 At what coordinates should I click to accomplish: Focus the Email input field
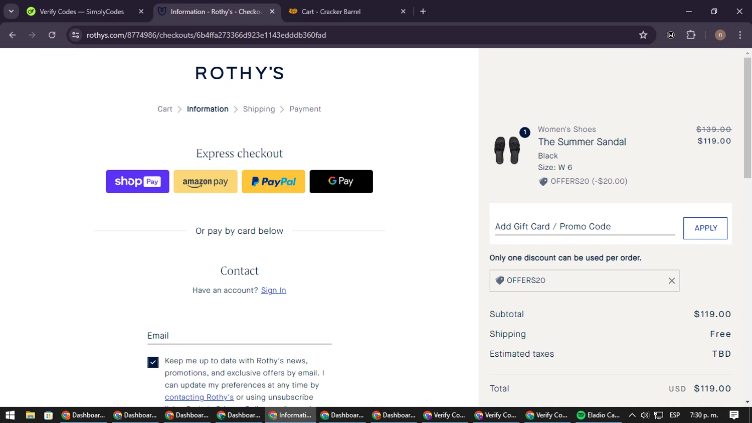pos(240,335)
